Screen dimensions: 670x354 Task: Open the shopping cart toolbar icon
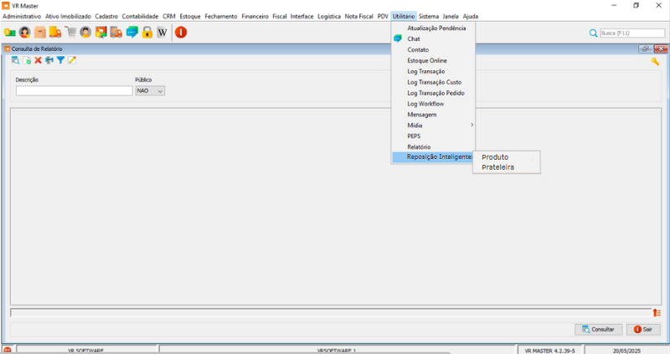tap(70, 33)
